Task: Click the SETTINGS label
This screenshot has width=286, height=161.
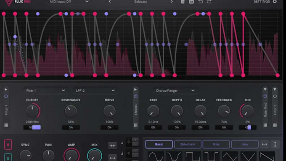Action: pyautogui.click(x=262, y=2)
